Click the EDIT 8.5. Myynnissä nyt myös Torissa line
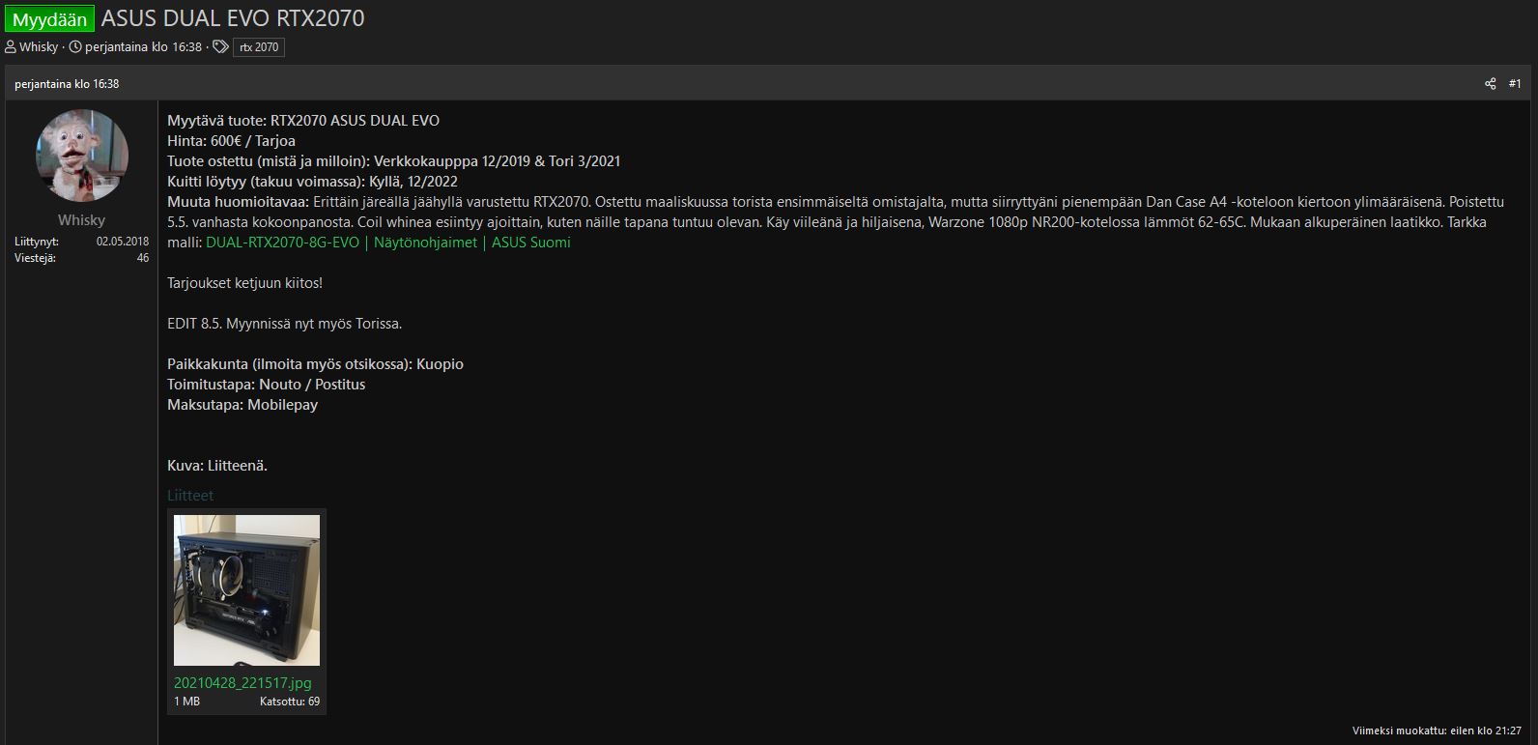The height and width of the screenshot is (745, 1538). (x=284, y=324)
